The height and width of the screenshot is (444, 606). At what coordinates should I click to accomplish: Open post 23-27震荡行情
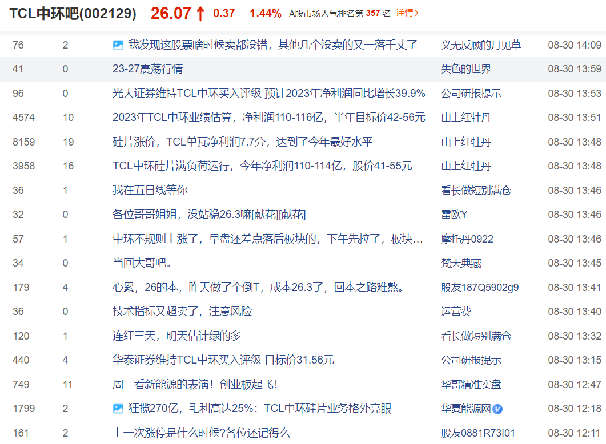click(x=147, y=69)
